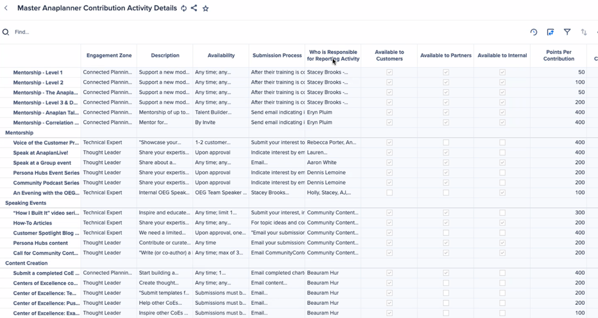The width and height of the screenshot is (598, 318).
Task: Toggle Available to Customers for Mentorship - Level 1
Action: (x=389, y=72)
